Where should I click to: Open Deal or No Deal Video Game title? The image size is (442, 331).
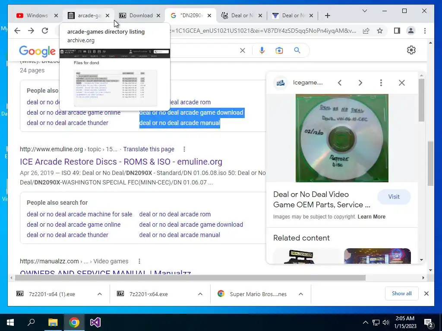(x=322, y=200)
